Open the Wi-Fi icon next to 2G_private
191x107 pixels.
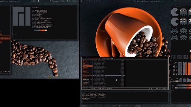point(50,1)
